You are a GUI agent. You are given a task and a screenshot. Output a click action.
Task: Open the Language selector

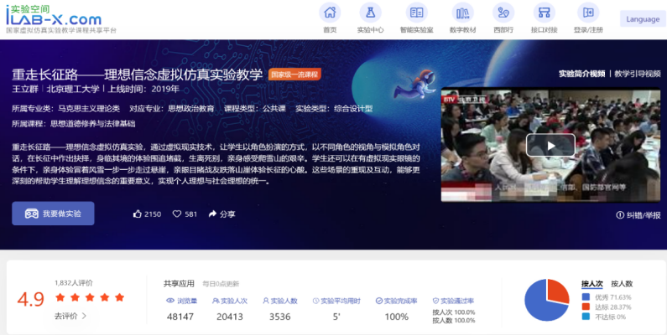point(643,19)
